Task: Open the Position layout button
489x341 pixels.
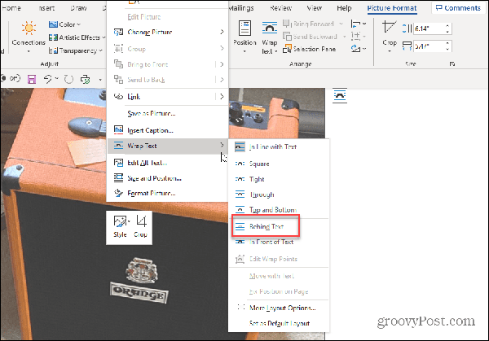Action: coord(244,36)
